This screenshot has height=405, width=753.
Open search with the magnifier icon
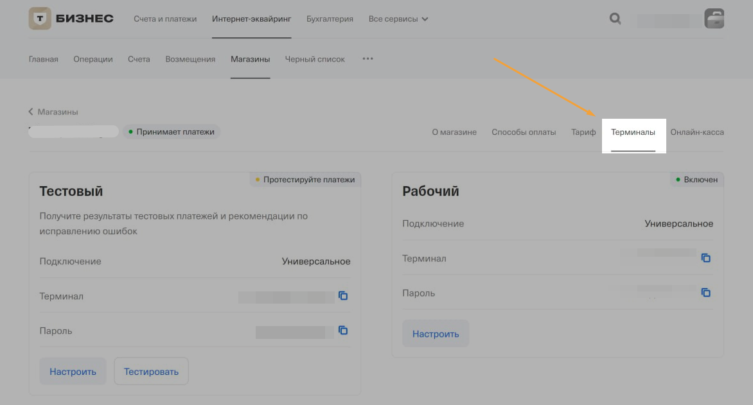coord(615,19)
